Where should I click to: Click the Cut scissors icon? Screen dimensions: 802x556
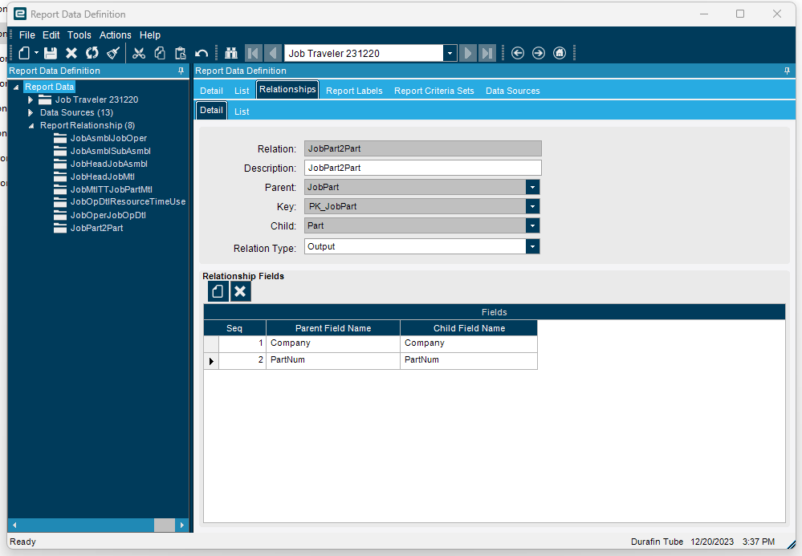(x=139, y=53)
